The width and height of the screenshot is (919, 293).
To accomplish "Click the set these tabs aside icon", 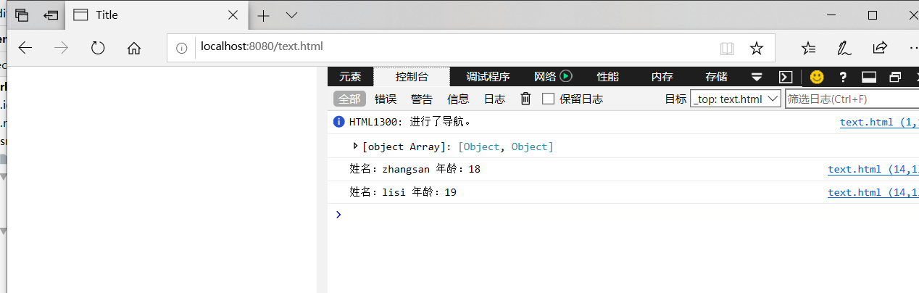I will pos(50,15).
